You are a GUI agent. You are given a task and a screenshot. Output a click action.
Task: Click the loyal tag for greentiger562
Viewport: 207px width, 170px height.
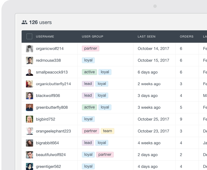88,166
